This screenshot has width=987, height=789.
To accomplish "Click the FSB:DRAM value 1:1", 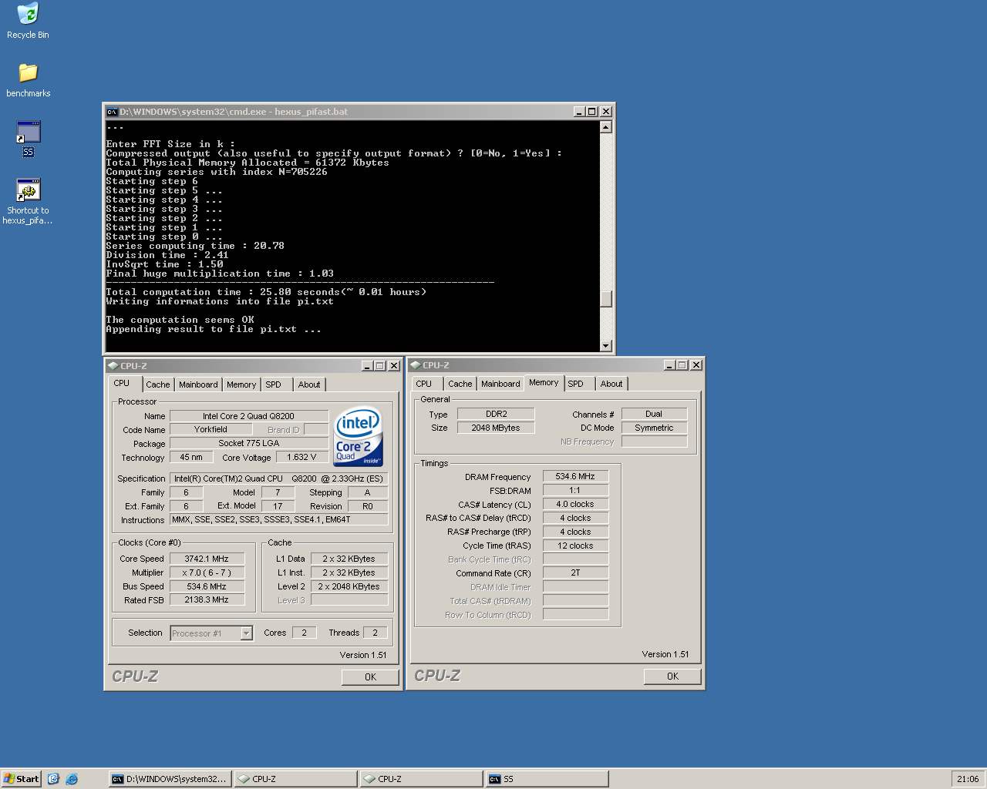I will [575, 490].
